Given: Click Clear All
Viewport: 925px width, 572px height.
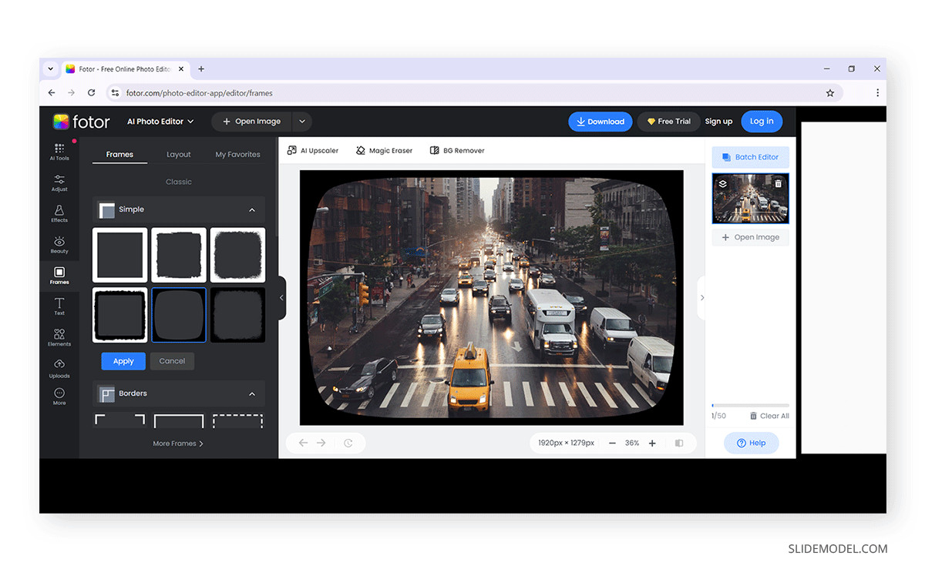Looking at the screenshot, I should pos(769,416).
